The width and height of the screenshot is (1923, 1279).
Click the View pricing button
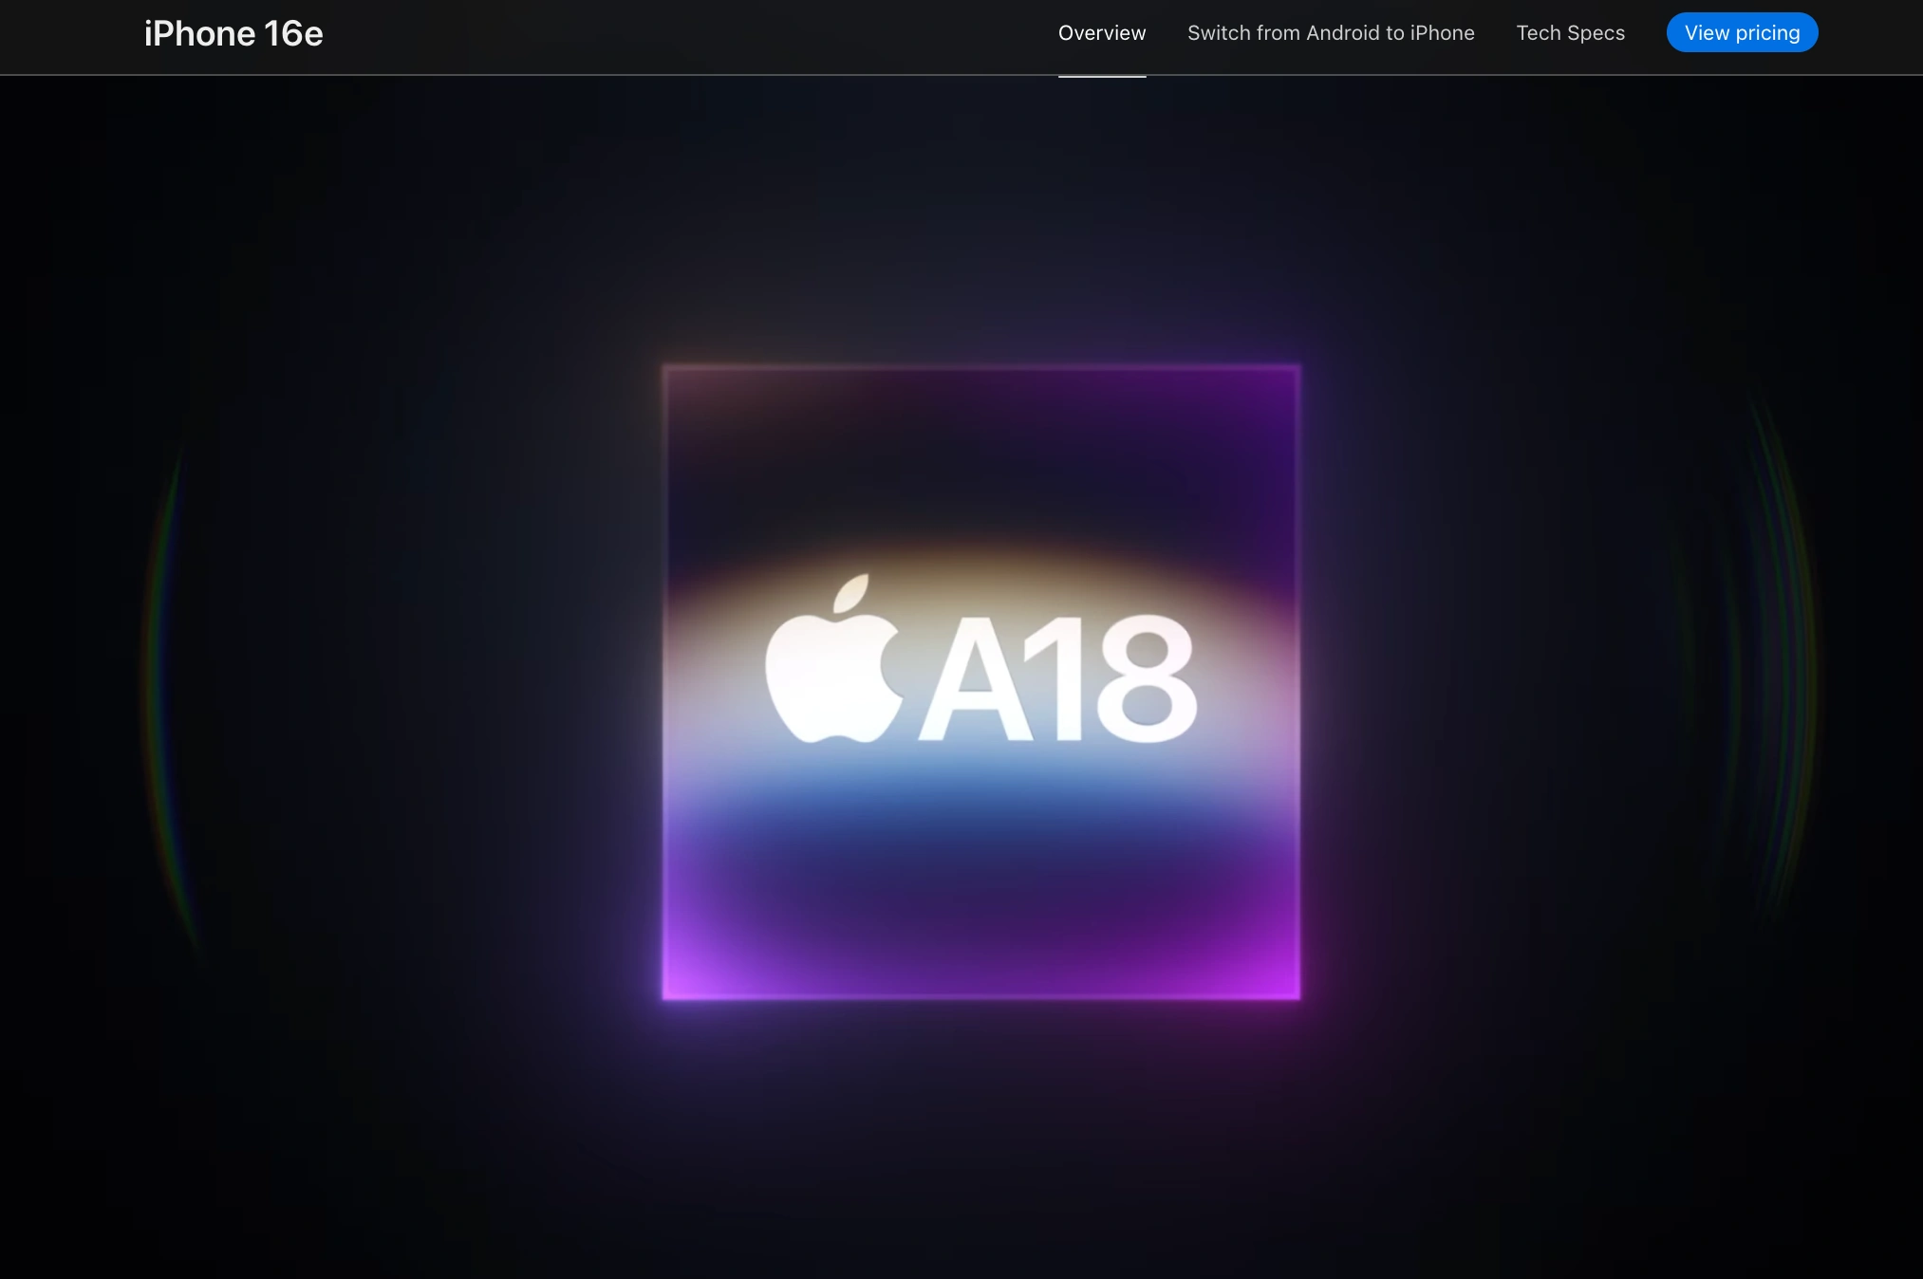tap(1742, 33)
